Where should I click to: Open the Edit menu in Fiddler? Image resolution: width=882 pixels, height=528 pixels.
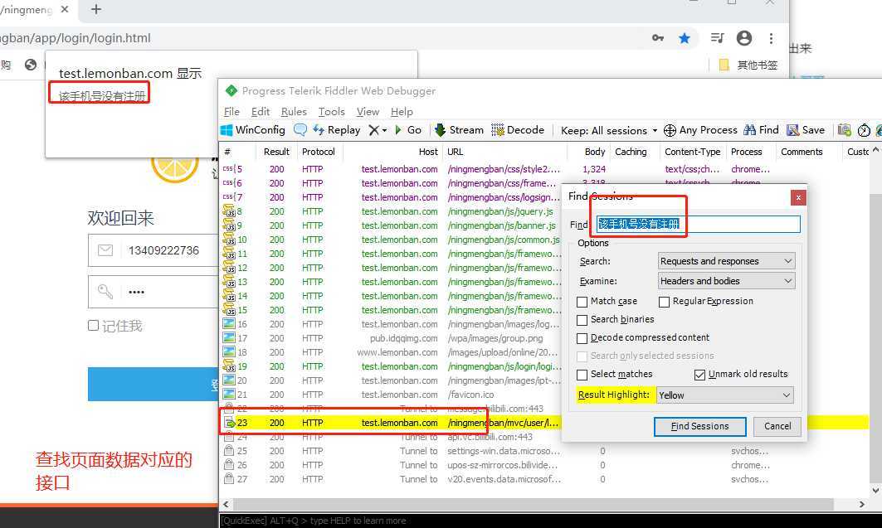pyautogui.click(x=261, y=112)
